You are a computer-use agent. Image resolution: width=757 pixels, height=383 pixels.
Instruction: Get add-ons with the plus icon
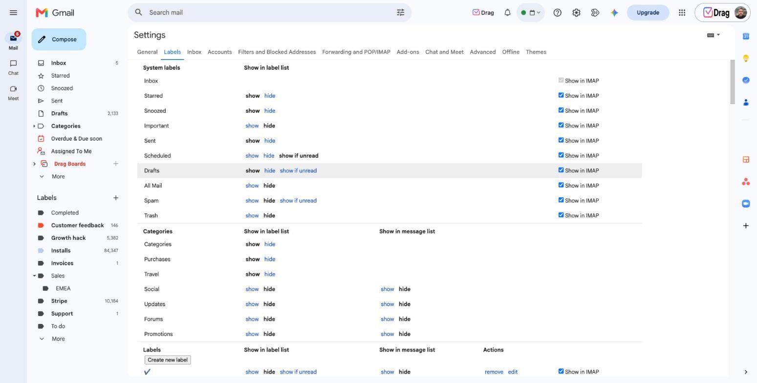(x=746, y=226)
